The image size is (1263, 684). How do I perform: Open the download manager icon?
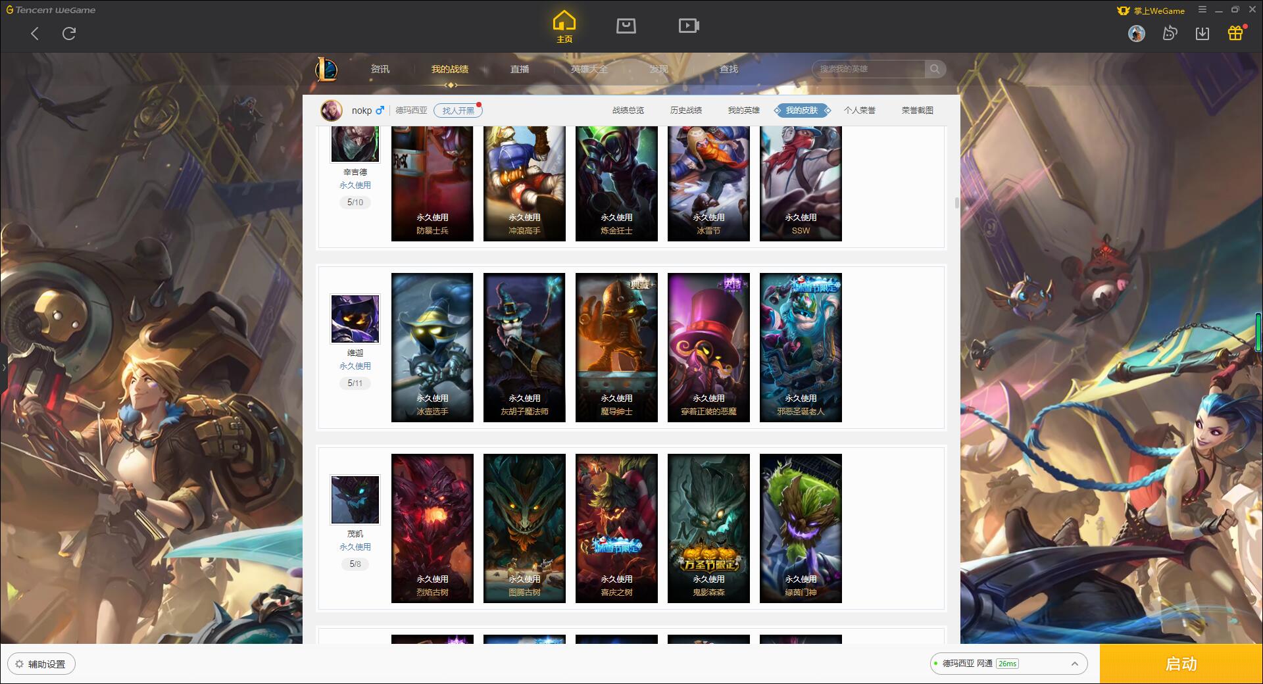[1202, 34]
